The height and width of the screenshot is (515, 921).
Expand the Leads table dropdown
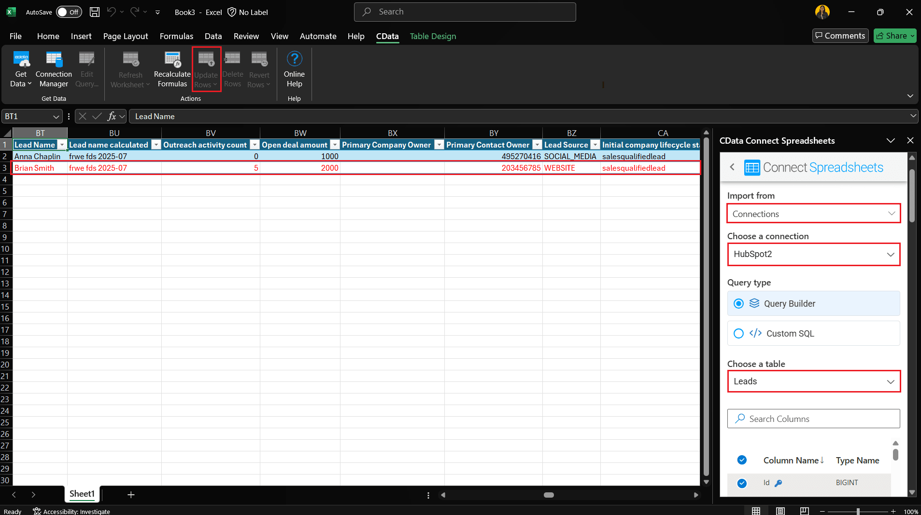click(x=813, y=381)
